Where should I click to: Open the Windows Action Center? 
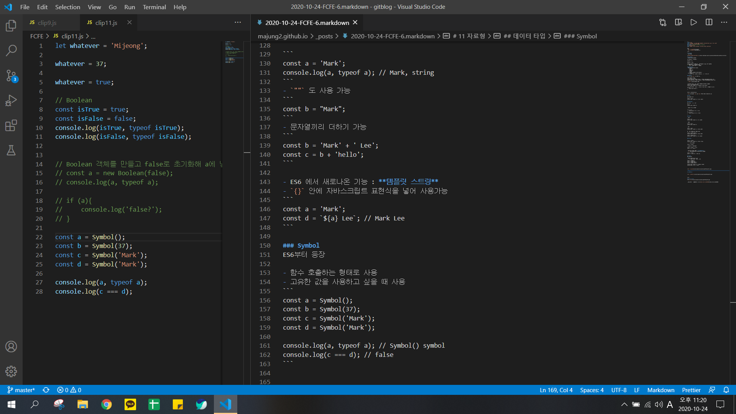[720, 404]
